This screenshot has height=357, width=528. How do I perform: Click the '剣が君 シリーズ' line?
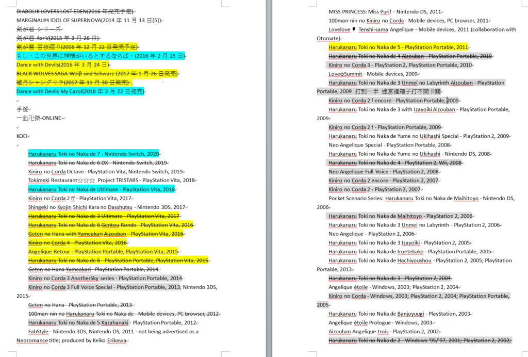click(39, 29)
